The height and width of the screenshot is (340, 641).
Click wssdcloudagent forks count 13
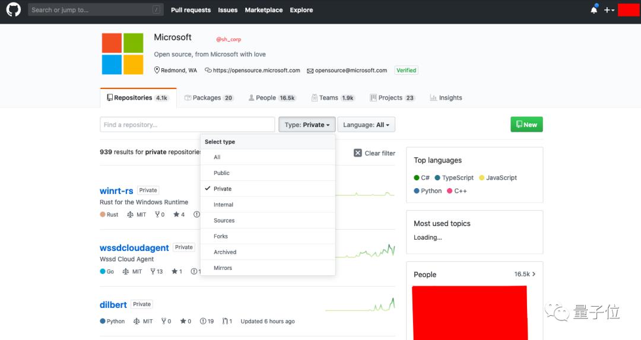pos(156,271)
